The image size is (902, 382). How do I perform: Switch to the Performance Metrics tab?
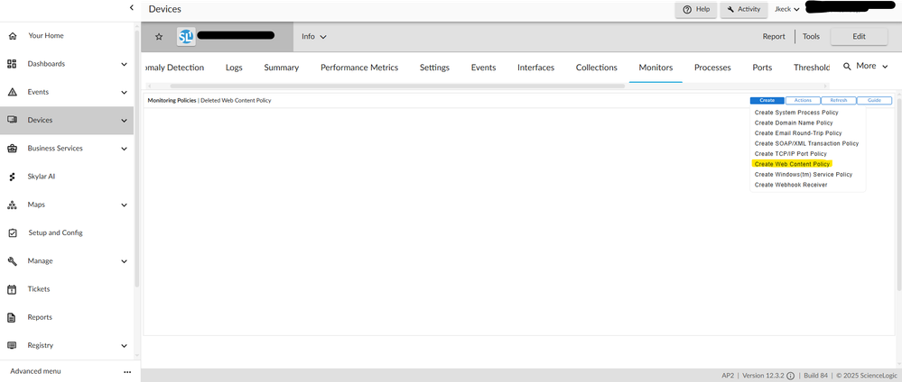pos(359,68)
